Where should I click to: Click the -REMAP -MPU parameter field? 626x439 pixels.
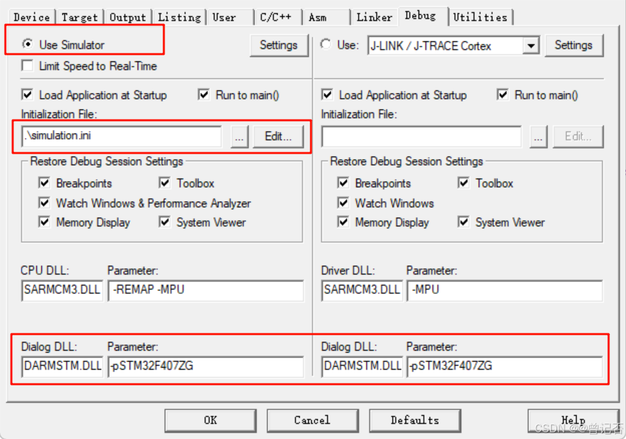206,290
